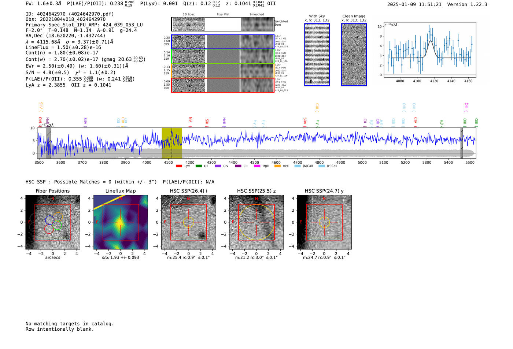Click the Pixel Flat column header
Viewport: 513px width, 349px height.
[x=223, y=15]
